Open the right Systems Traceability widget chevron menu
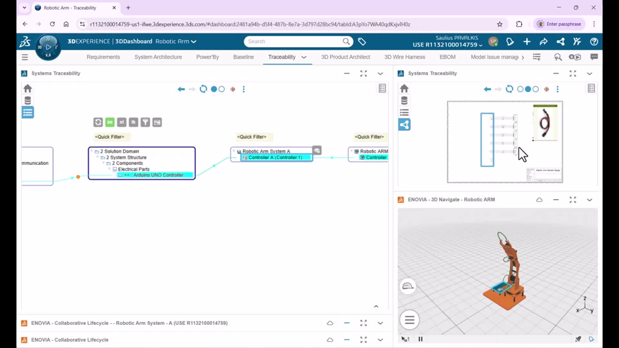619x348 pixels. 589,73
